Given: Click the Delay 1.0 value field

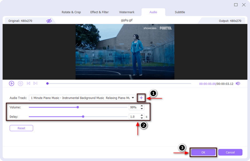Looking at the screenshot, I should (134, 117).
